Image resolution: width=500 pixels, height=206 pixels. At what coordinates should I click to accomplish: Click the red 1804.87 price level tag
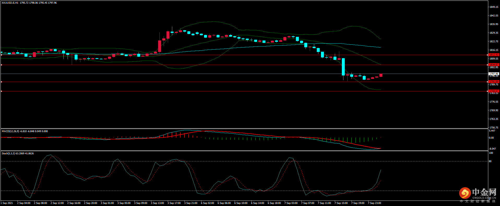point(494,65)
